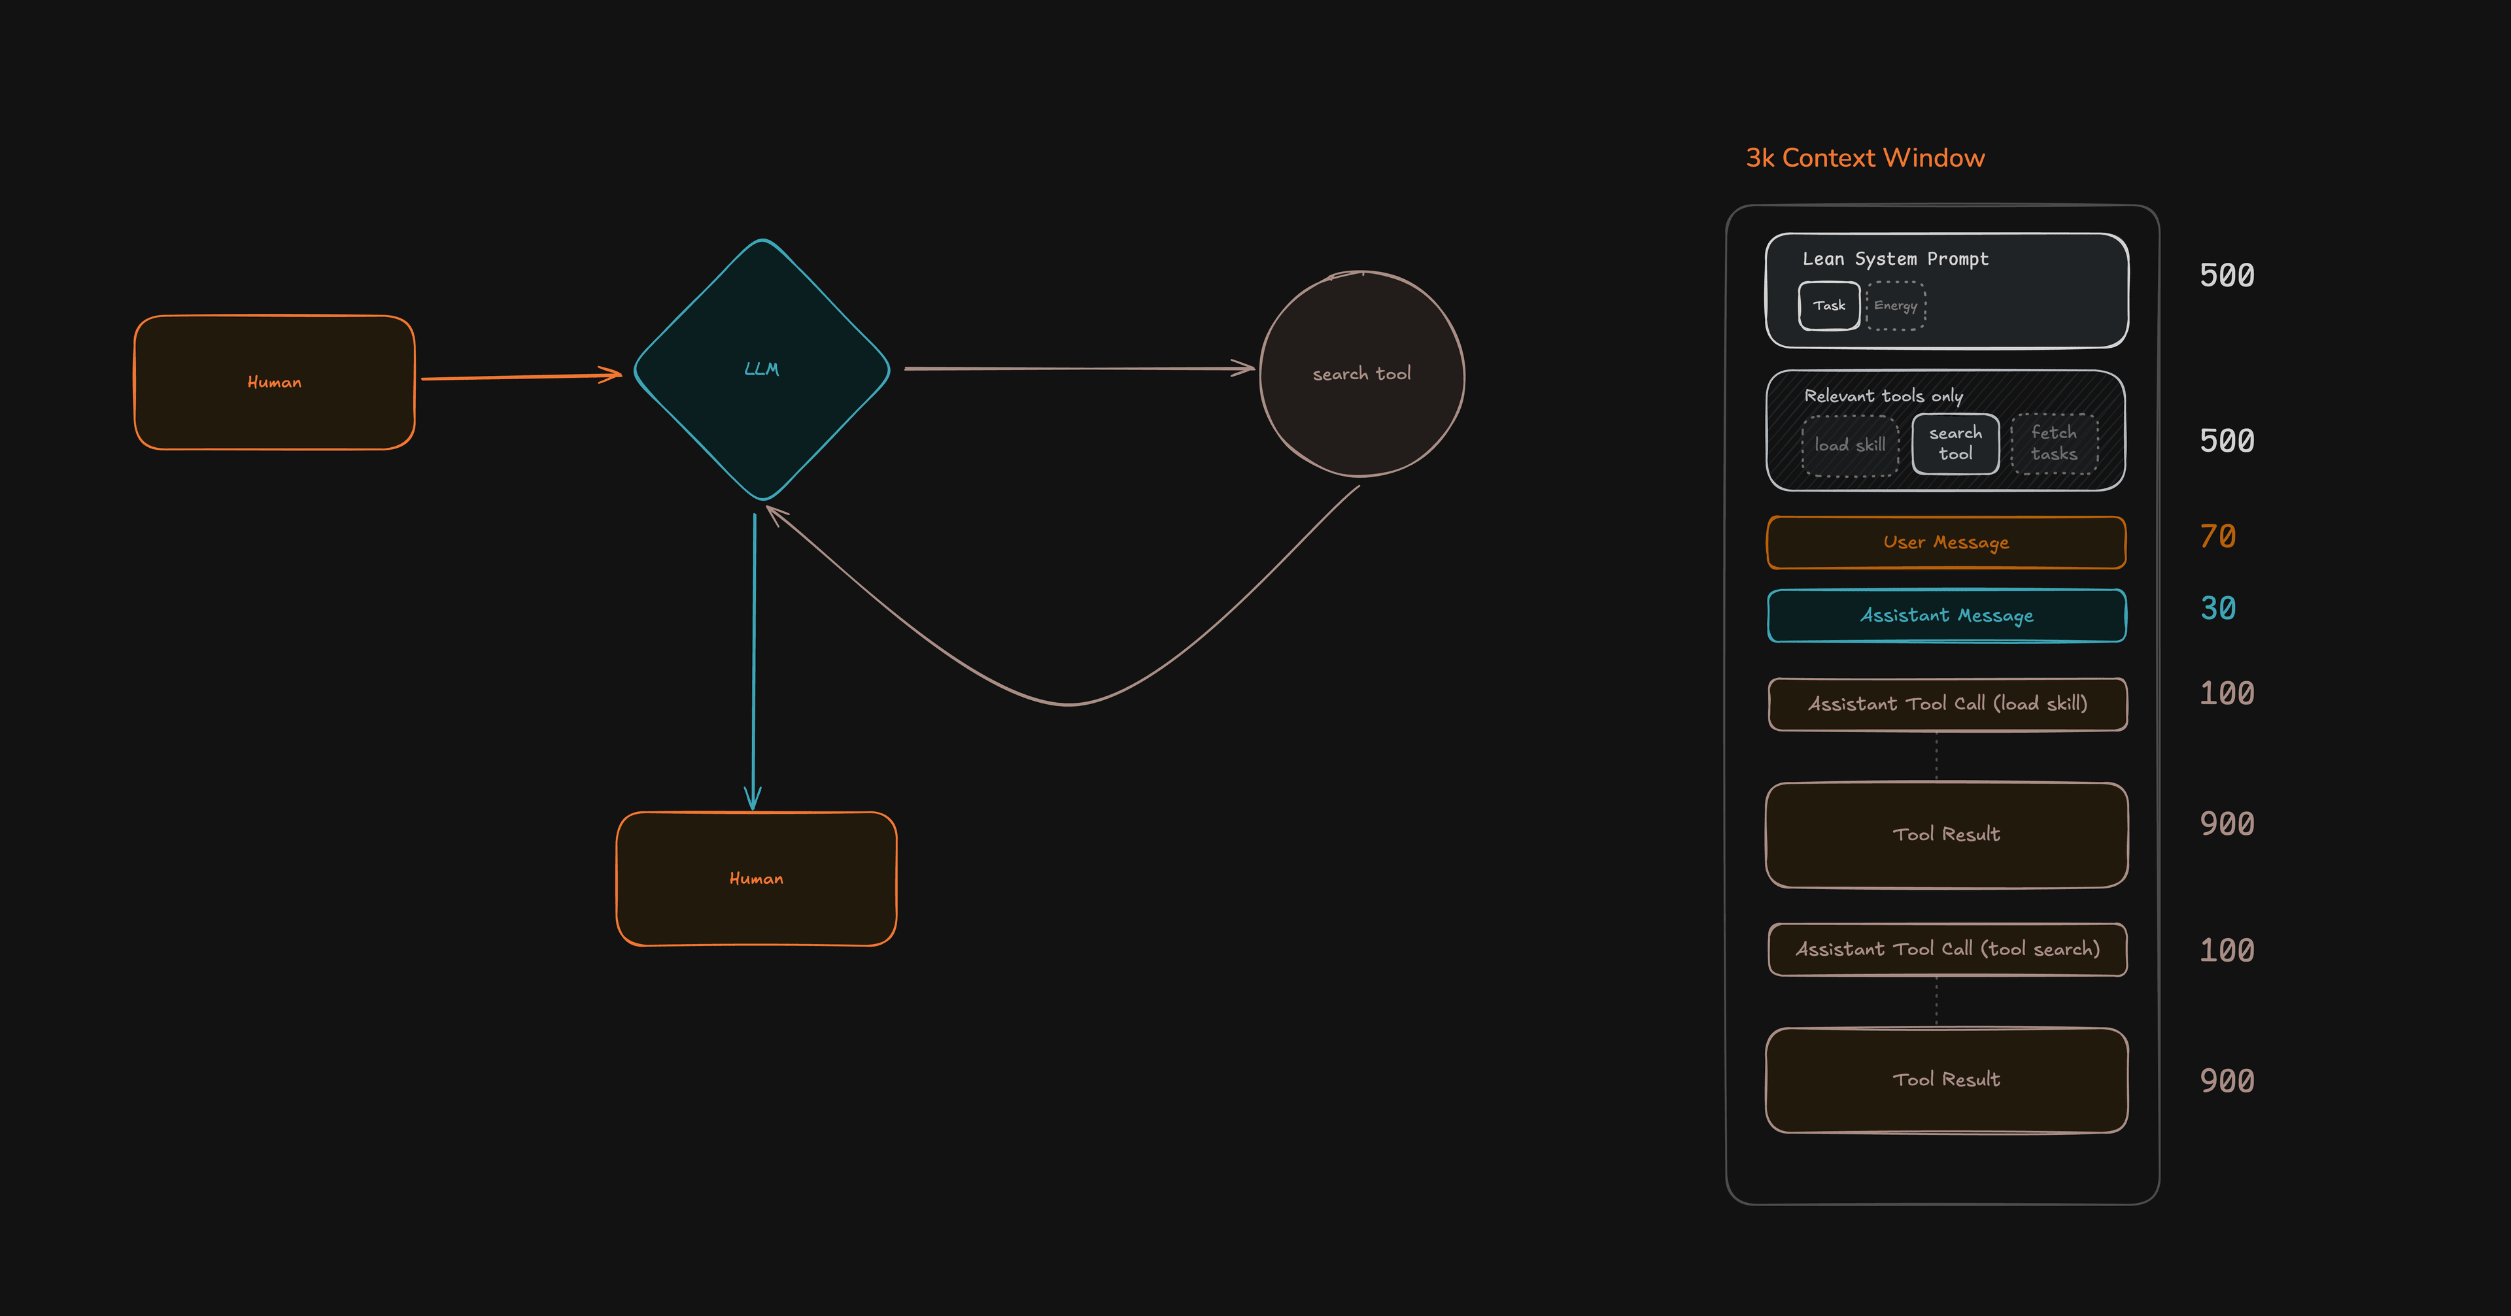The width and height of the screenshot is (2511, 1316).
Task: Click the 900 beside first Tool Result
Action: (2227, 824)
